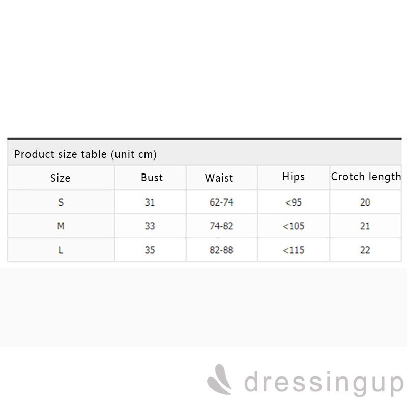Click the Hips column header
This screenshot has height=407, width=407.
click(x=294, y=177)
